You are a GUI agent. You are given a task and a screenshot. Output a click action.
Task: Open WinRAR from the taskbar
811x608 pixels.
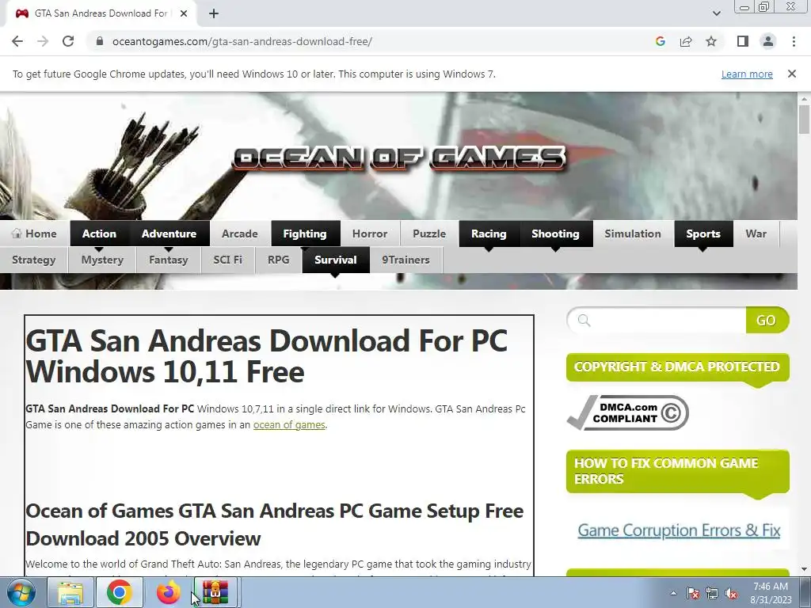click(x=215, y=592)
